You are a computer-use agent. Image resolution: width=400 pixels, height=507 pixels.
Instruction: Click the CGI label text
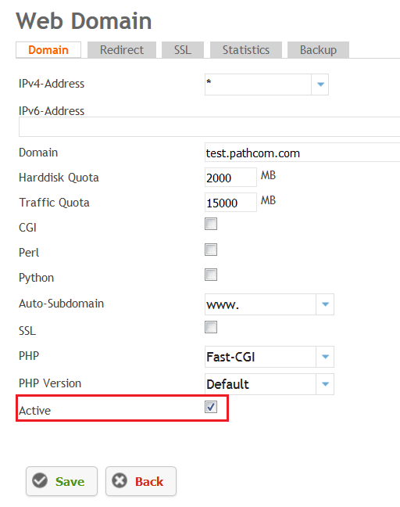[x=28, y=228]
